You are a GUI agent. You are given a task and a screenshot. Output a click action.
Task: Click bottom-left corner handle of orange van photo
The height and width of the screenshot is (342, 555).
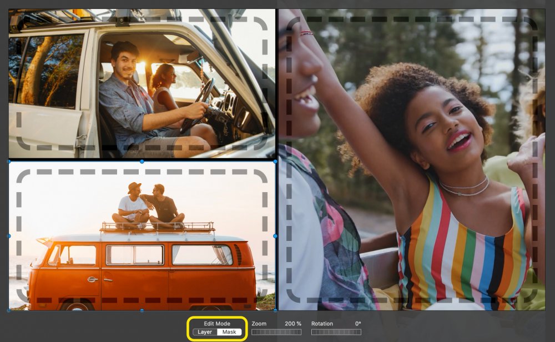(9, 310)
